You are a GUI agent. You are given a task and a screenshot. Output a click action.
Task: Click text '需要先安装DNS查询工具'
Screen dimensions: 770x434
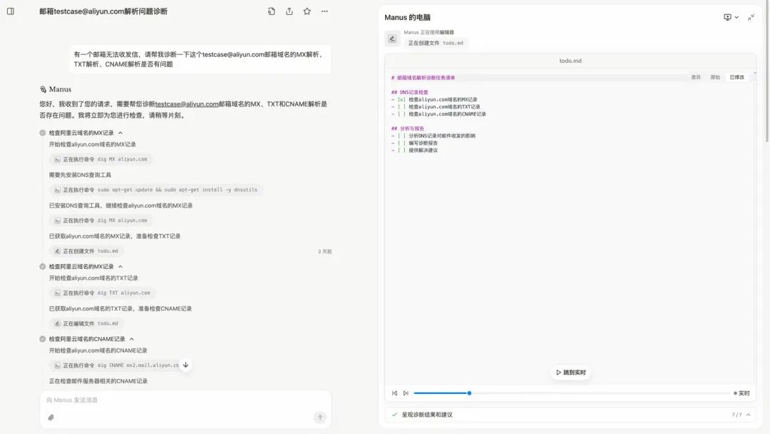click(x=80, y=175)
